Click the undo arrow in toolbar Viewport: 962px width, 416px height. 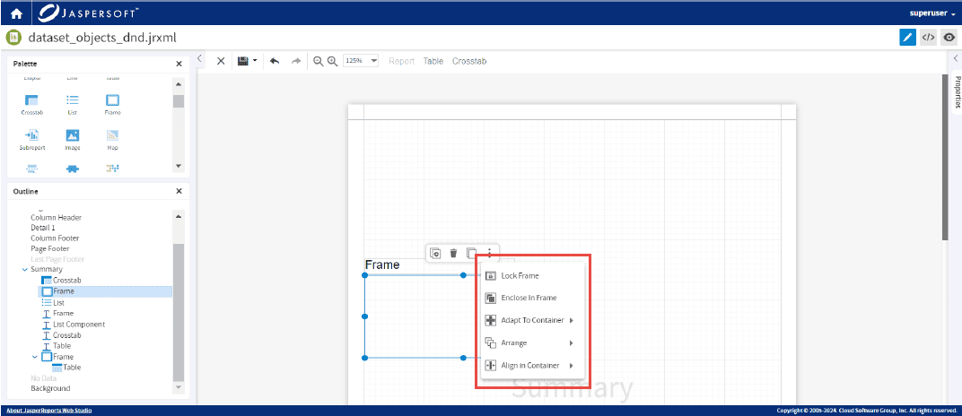click(275, 61)
